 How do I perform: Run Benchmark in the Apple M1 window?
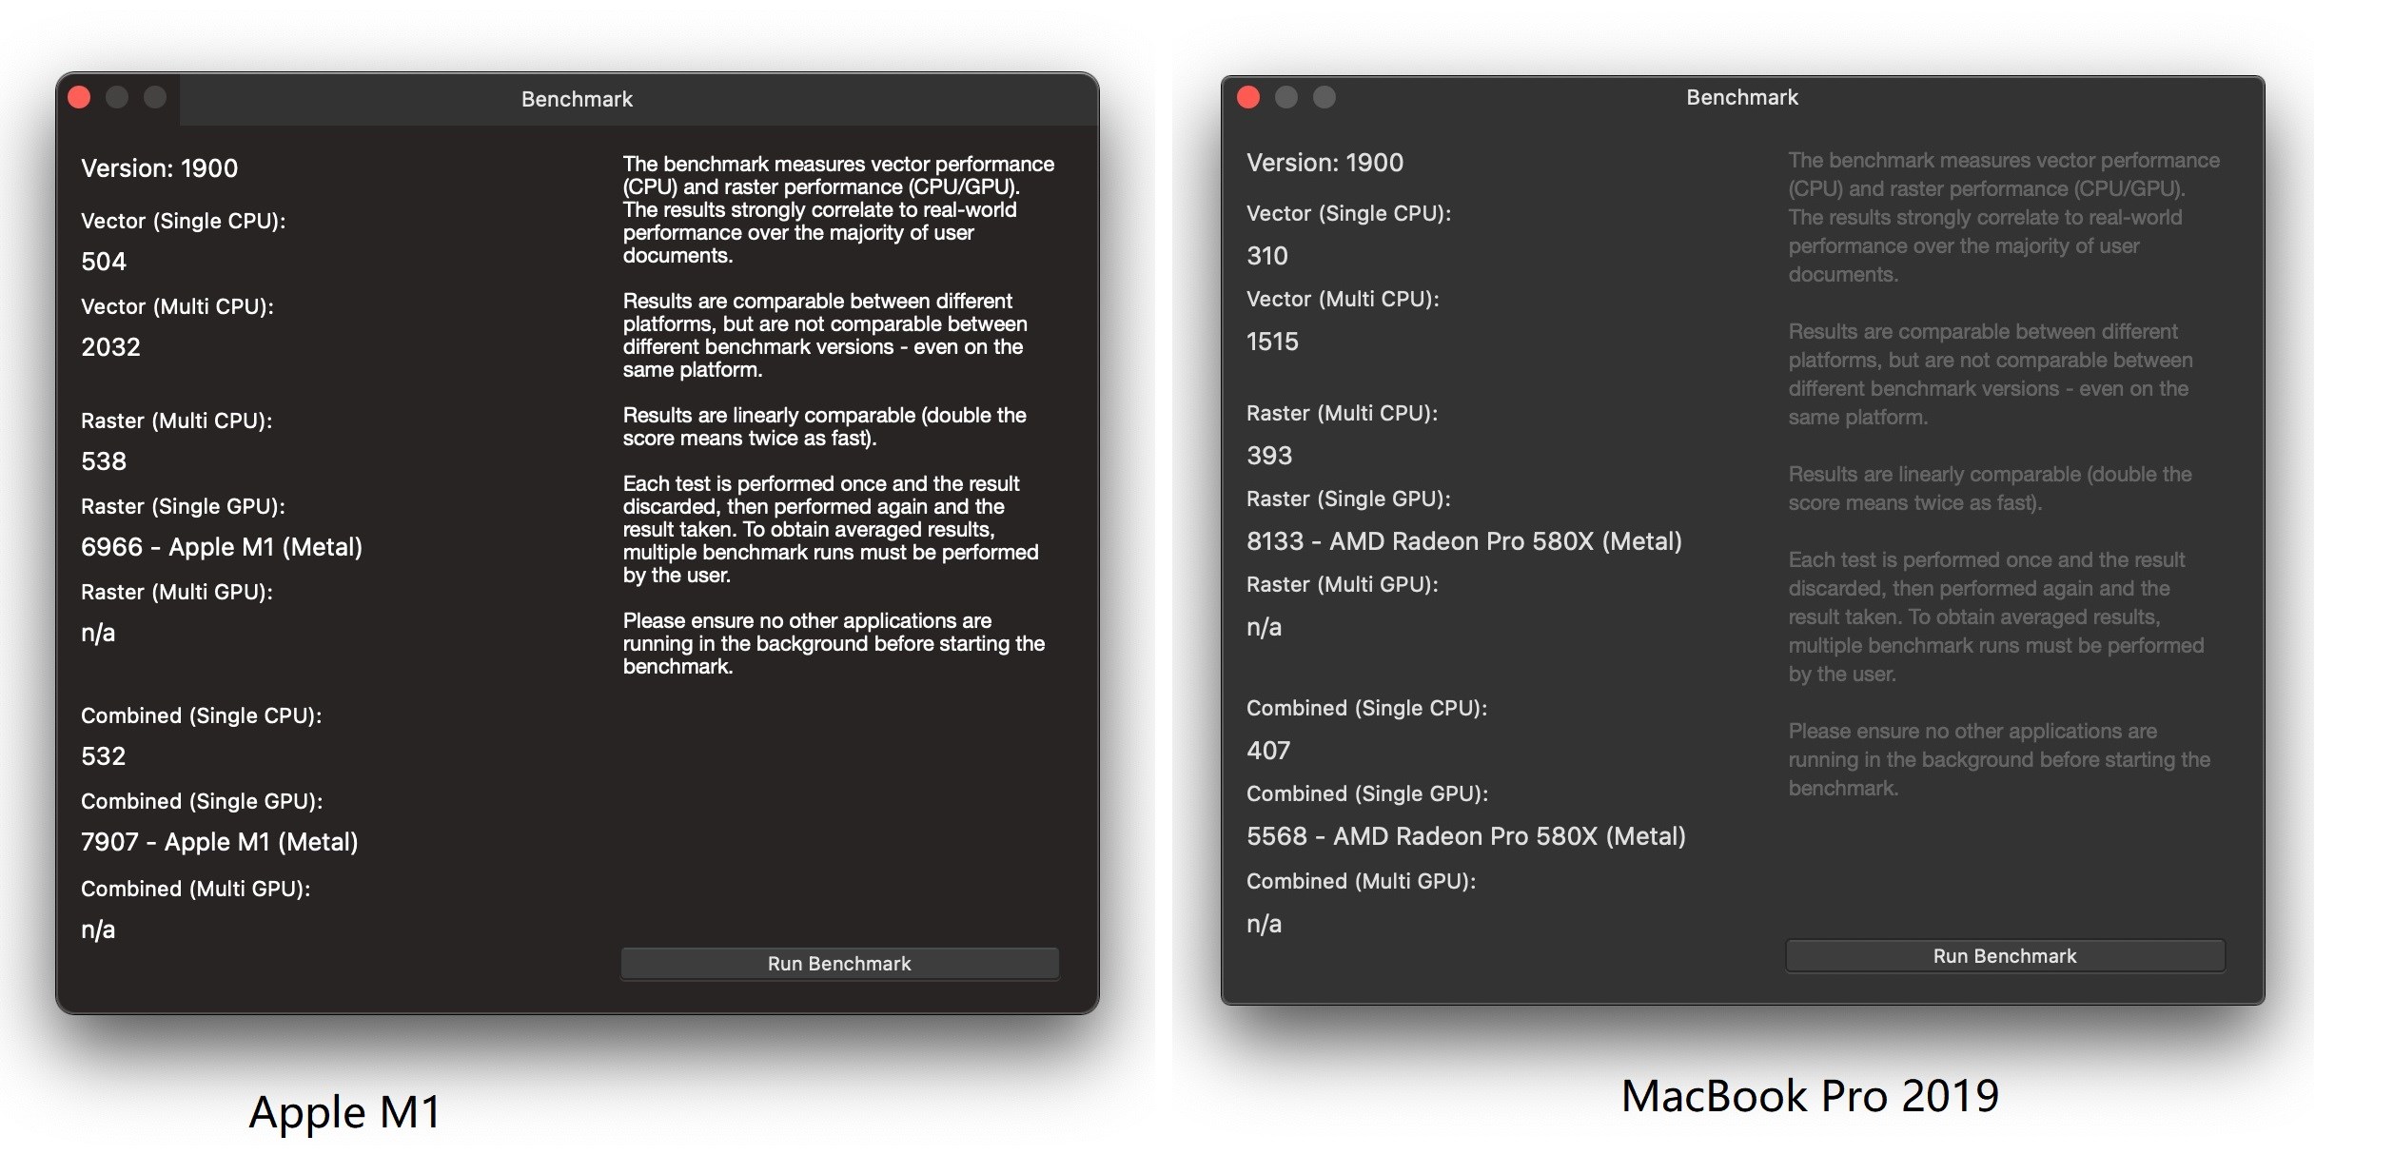click(839, 964)
